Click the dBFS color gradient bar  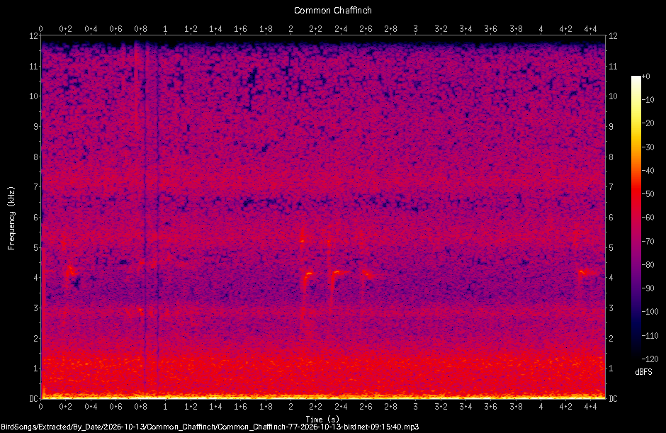(x=636, y=217)
